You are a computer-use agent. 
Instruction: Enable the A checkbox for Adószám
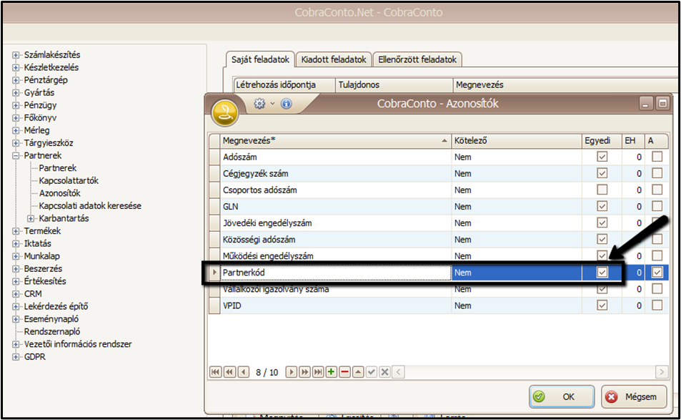[657, 157]
